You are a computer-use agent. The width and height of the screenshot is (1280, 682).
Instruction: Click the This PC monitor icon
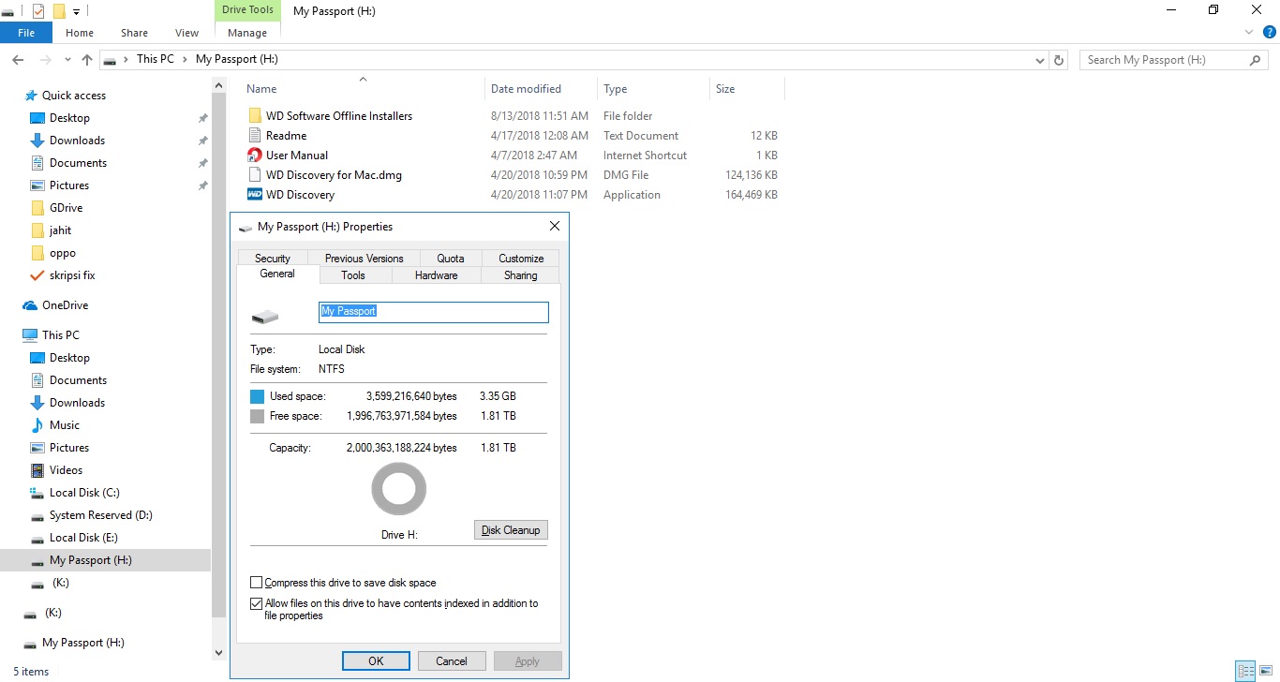click(31, 335)
